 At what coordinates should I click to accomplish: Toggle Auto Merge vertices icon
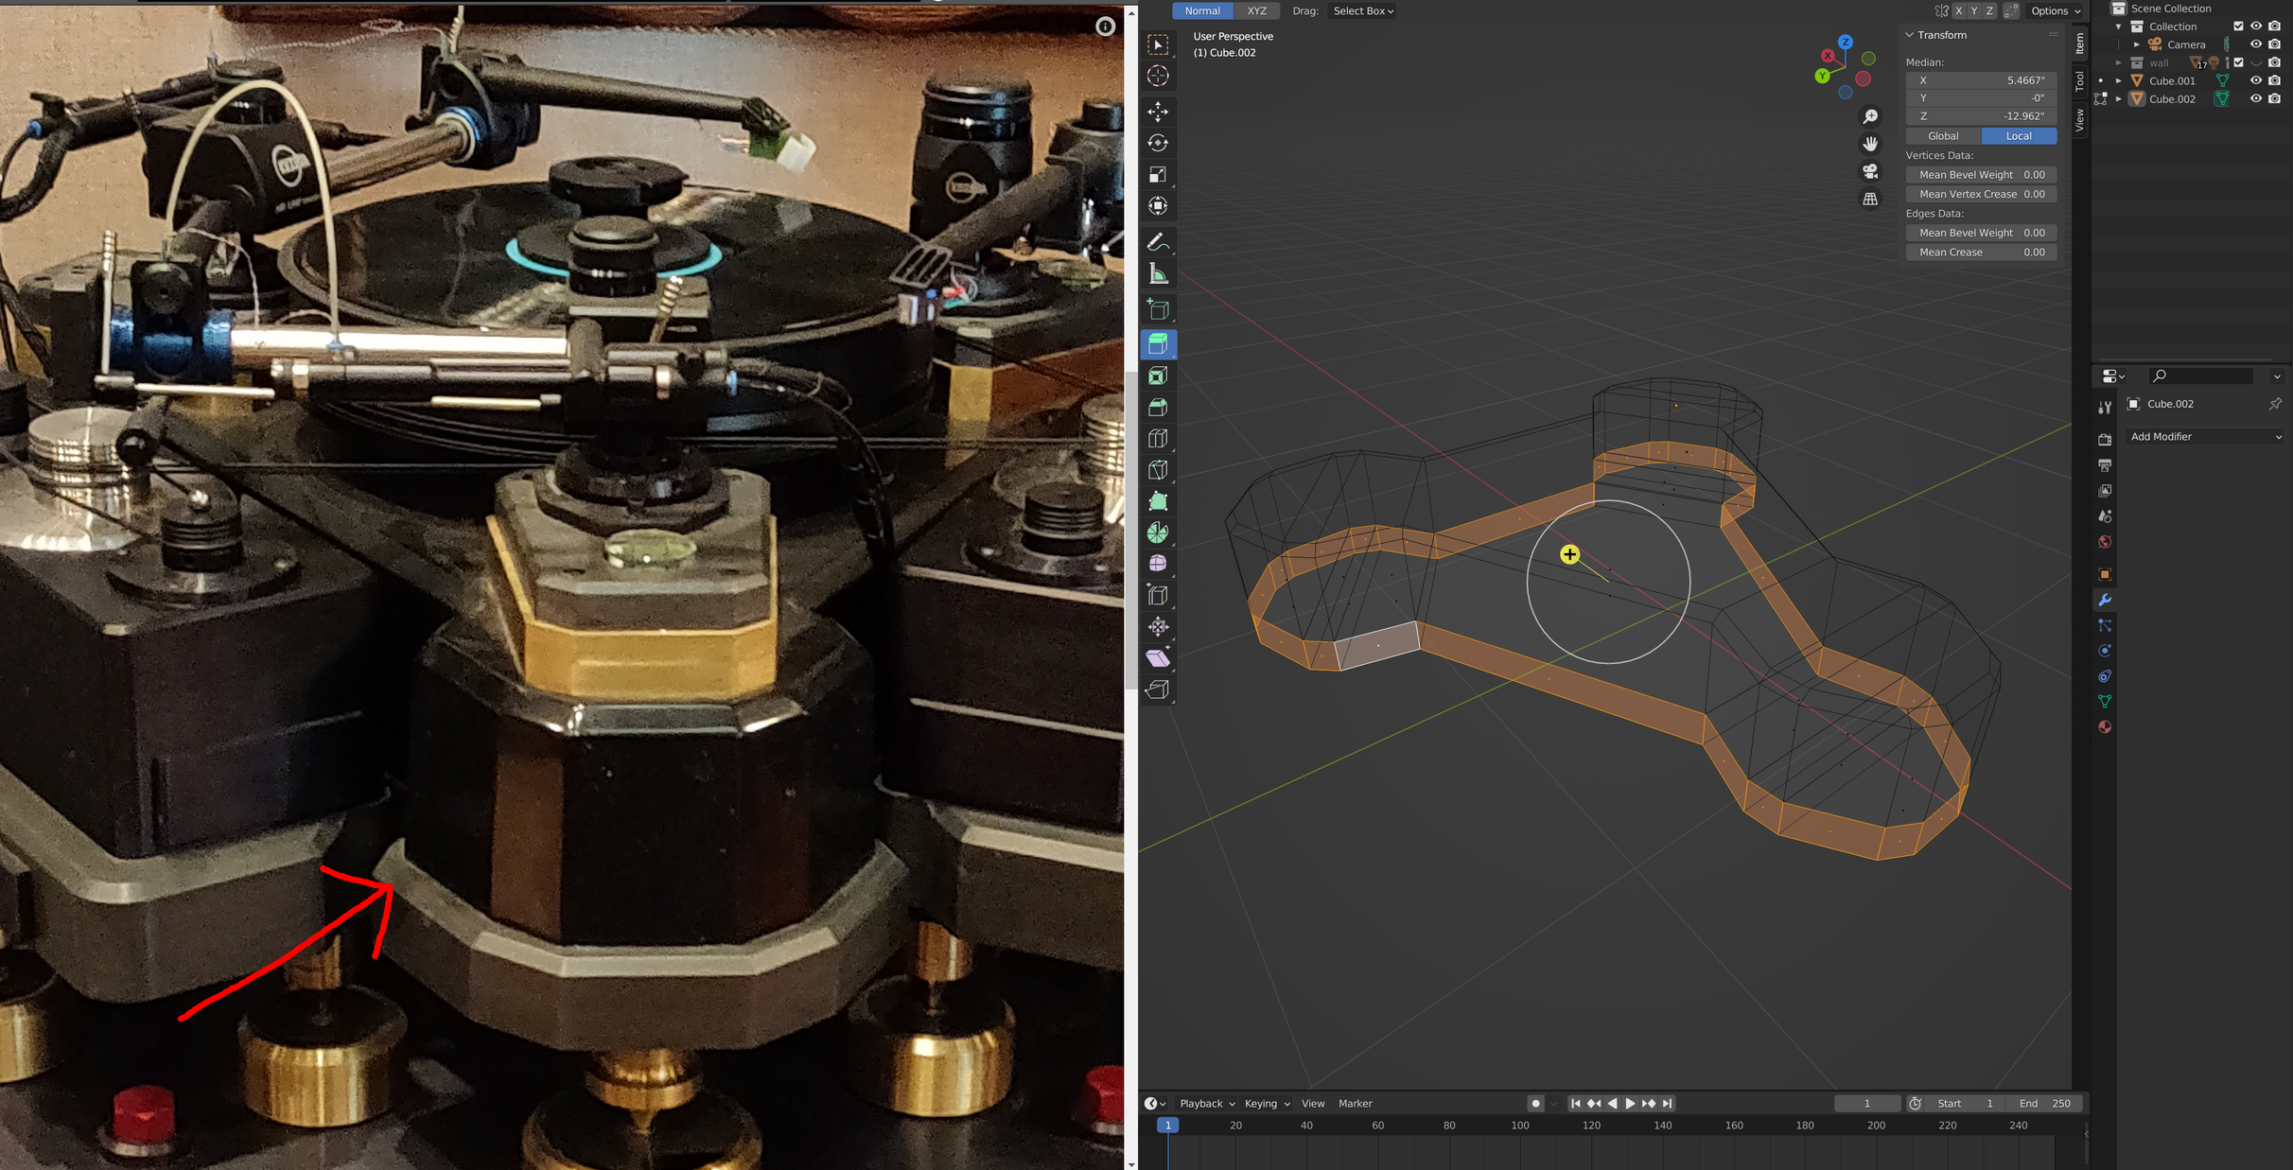point(2011,11)
